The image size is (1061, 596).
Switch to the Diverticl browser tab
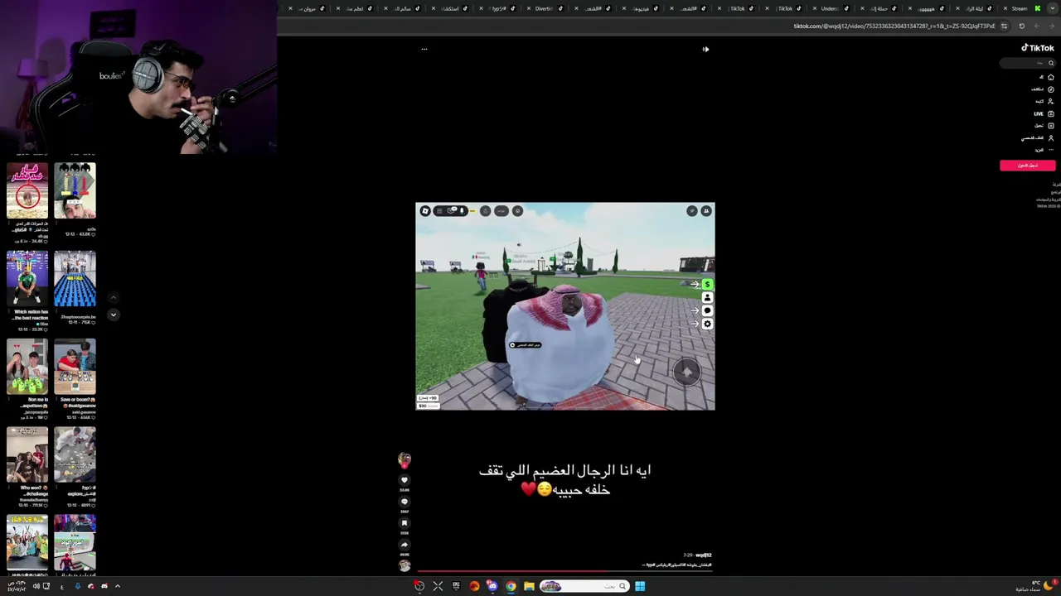pyautogui.click(x=543, y=8)
